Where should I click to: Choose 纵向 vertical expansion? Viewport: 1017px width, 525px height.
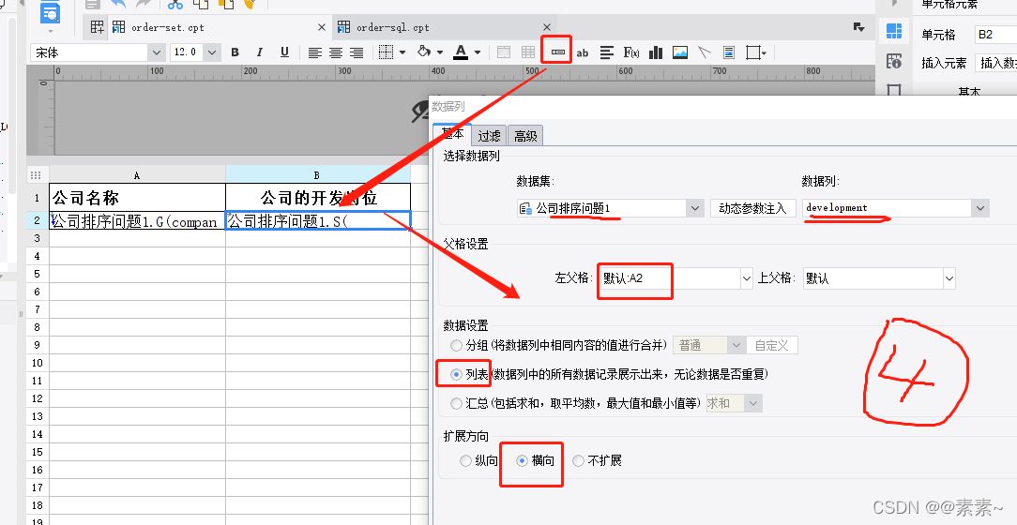(465, 461)
